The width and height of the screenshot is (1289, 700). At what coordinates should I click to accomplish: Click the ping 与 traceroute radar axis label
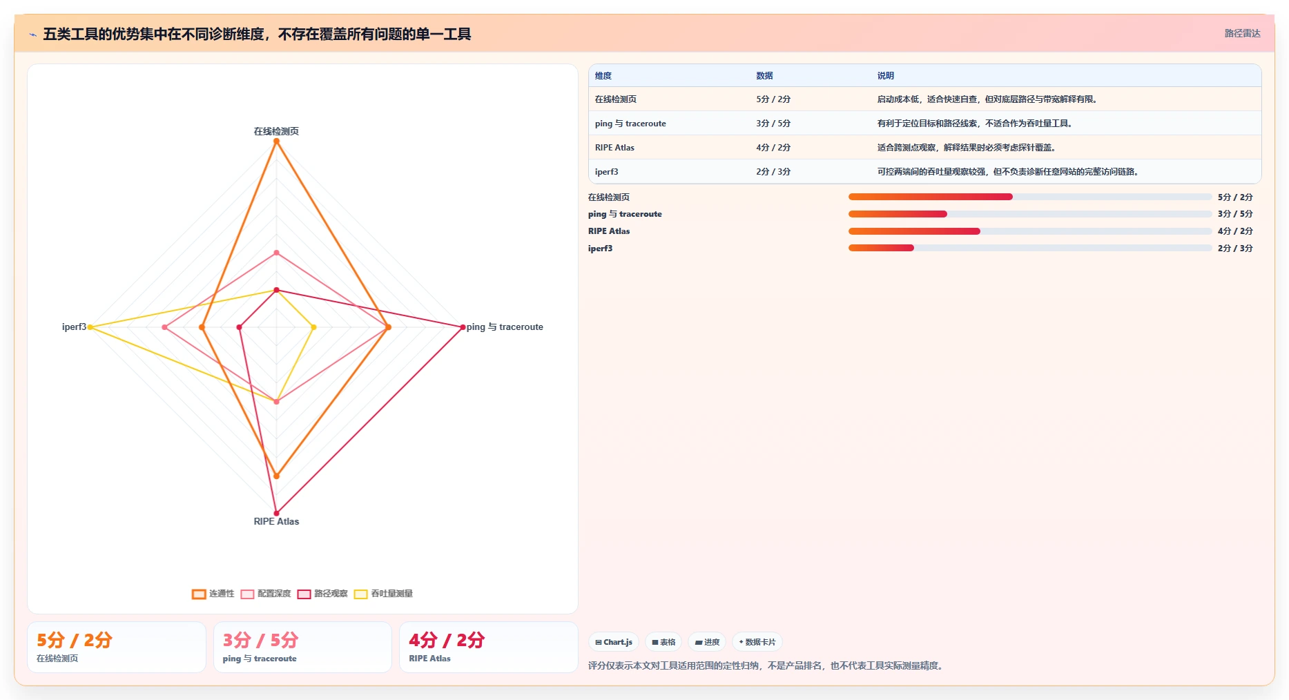(505, 327)
